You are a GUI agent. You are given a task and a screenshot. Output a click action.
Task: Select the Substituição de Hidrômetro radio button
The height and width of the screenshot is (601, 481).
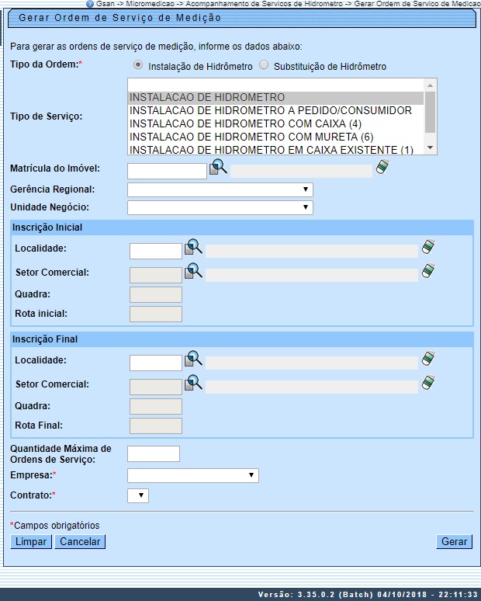coord(264,66)
